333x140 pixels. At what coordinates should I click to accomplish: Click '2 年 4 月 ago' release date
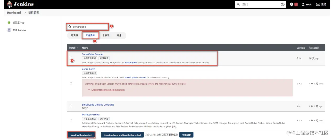[x=316, y=106]
